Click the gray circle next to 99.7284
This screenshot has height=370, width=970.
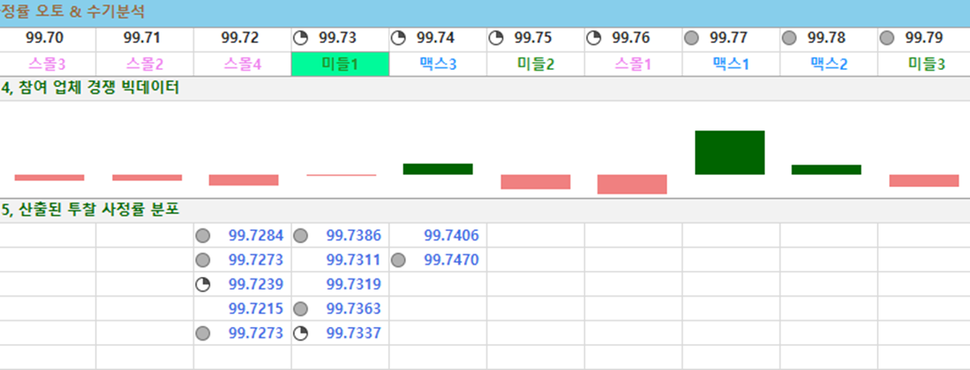click(x=203, y=235)
